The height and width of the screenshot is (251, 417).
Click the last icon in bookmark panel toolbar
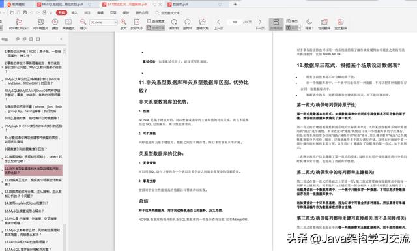[x=38, y=39]
